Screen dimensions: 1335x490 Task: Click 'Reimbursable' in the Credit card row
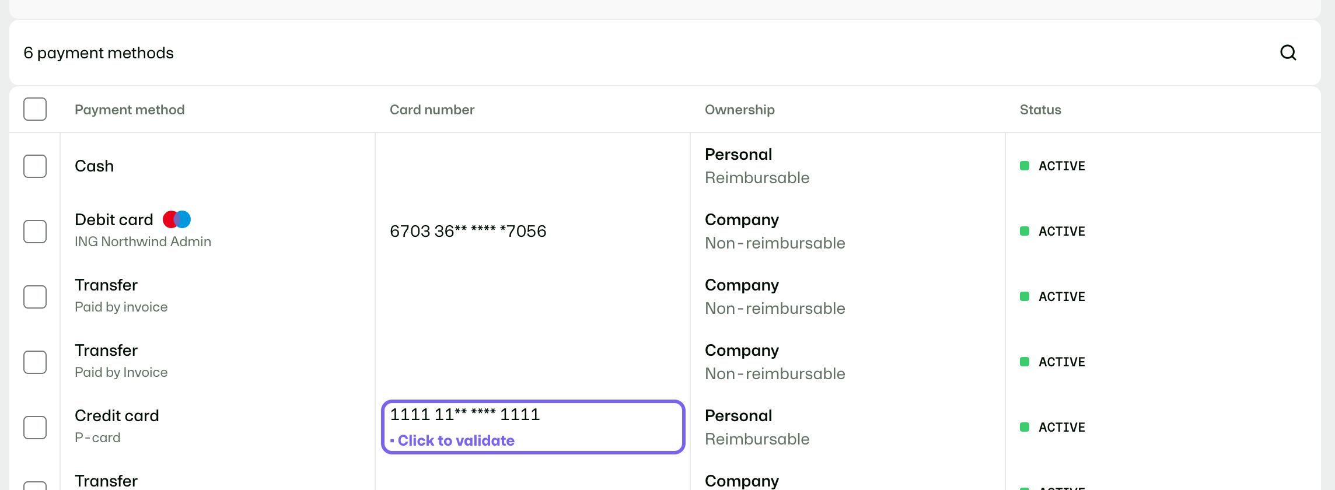click(757, 439)
